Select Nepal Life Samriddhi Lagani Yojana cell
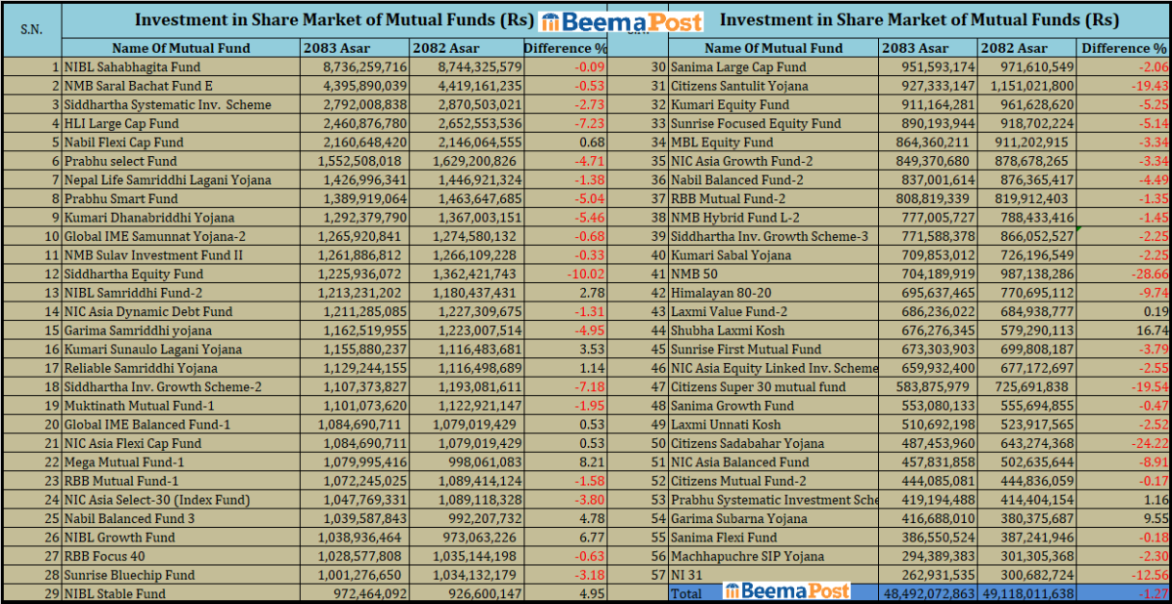1172x604 pixels. pyautogui.click(x=181, y=180)
